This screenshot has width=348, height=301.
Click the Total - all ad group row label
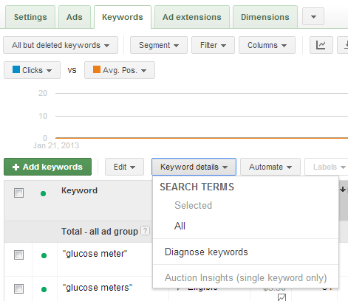(x=100, y=232)
